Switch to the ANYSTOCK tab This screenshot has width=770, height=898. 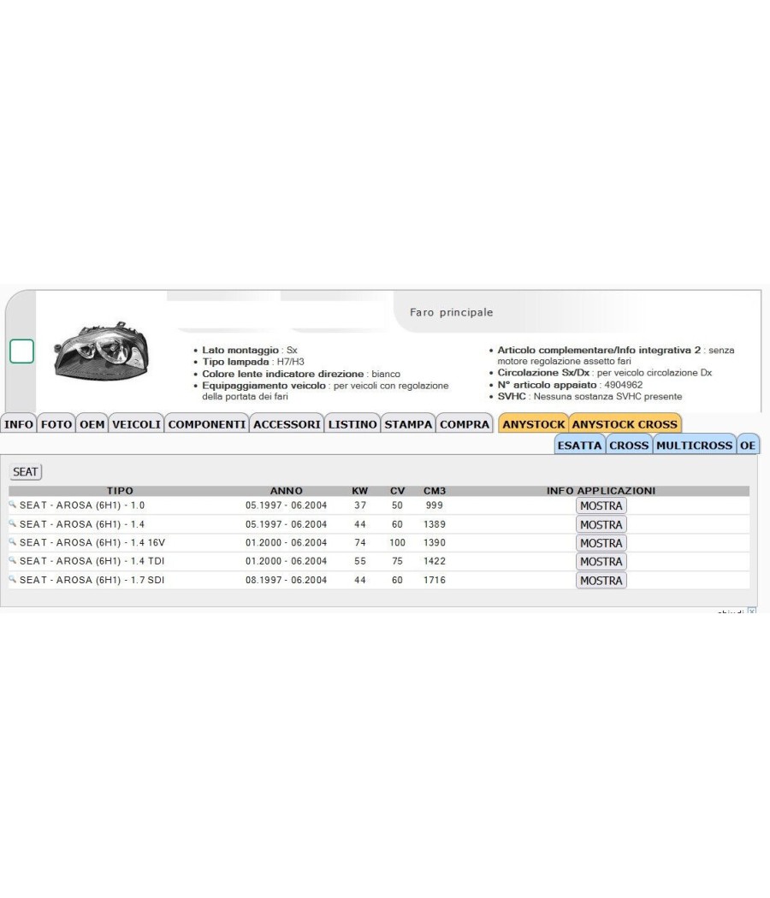click(x=533, y=424)
